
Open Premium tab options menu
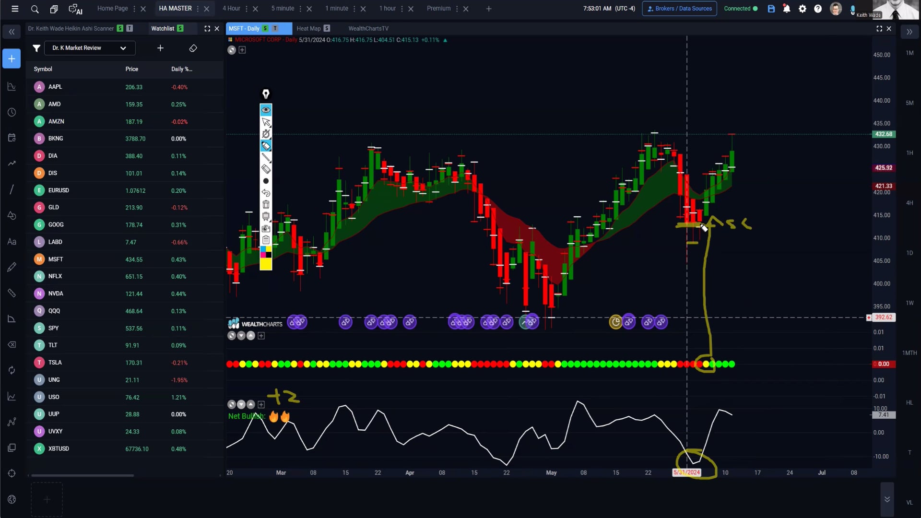tap(457, 9)
